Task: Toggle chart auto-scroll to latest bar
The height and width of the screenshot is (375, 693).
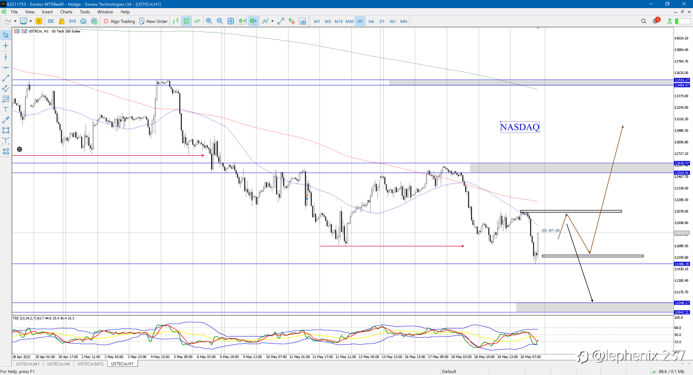Action: 243,21
